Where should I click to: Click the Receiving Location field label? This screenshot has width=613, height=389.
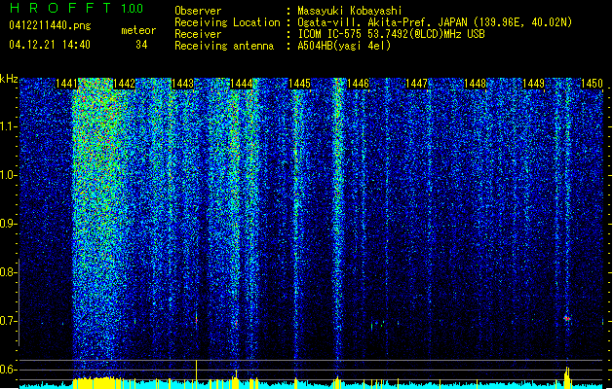coord(227,22)
